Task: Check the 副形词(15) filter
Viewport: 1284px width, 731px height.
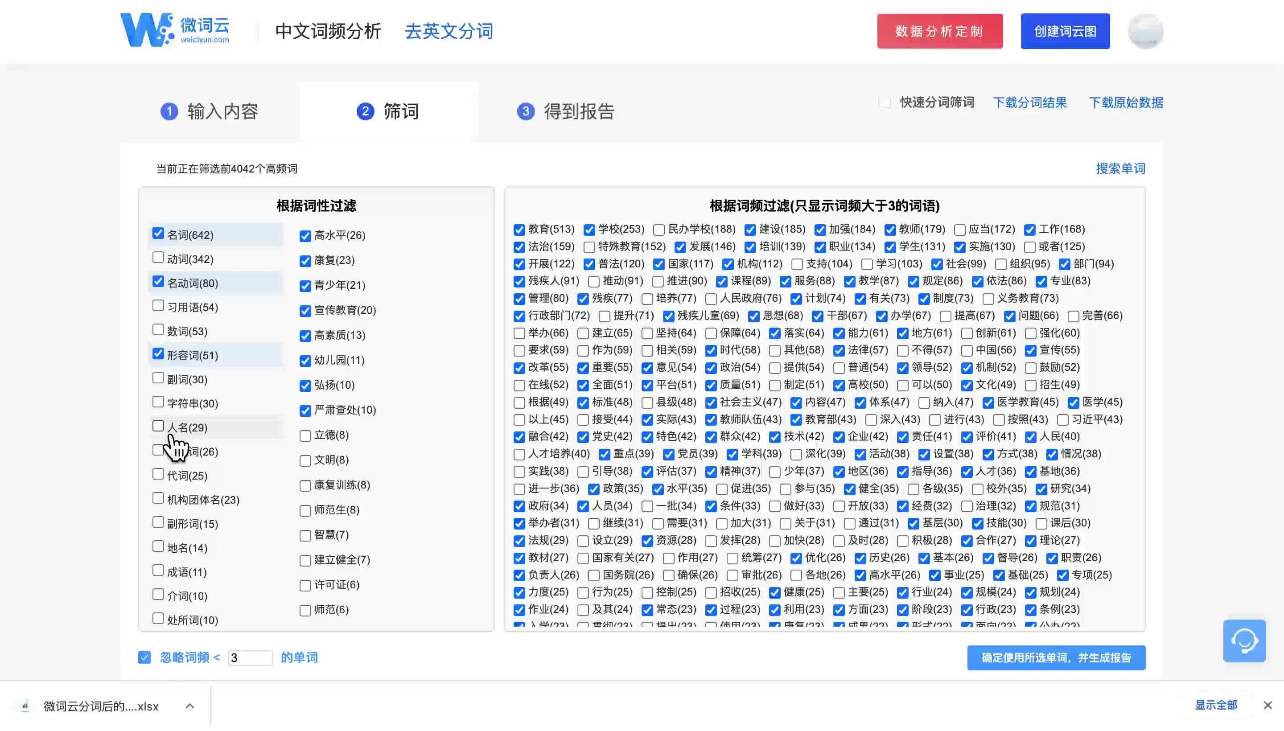Action: point(158,523)
